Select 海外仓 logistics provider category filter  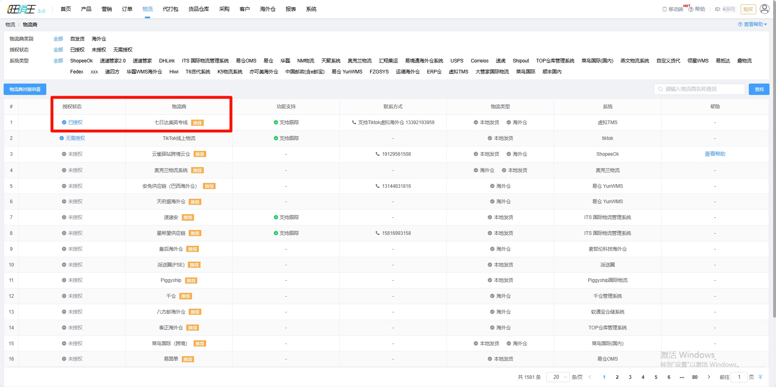pyautogui.click(x=99, y=39)
